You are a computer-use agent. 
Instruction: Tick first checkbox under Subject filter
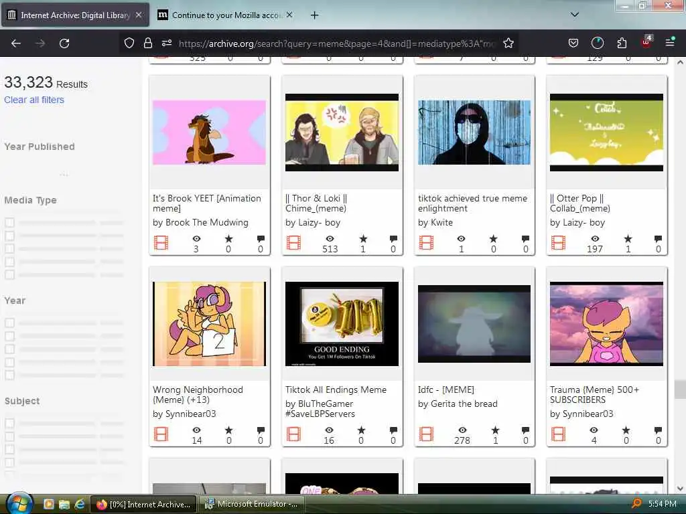(9, 424)
